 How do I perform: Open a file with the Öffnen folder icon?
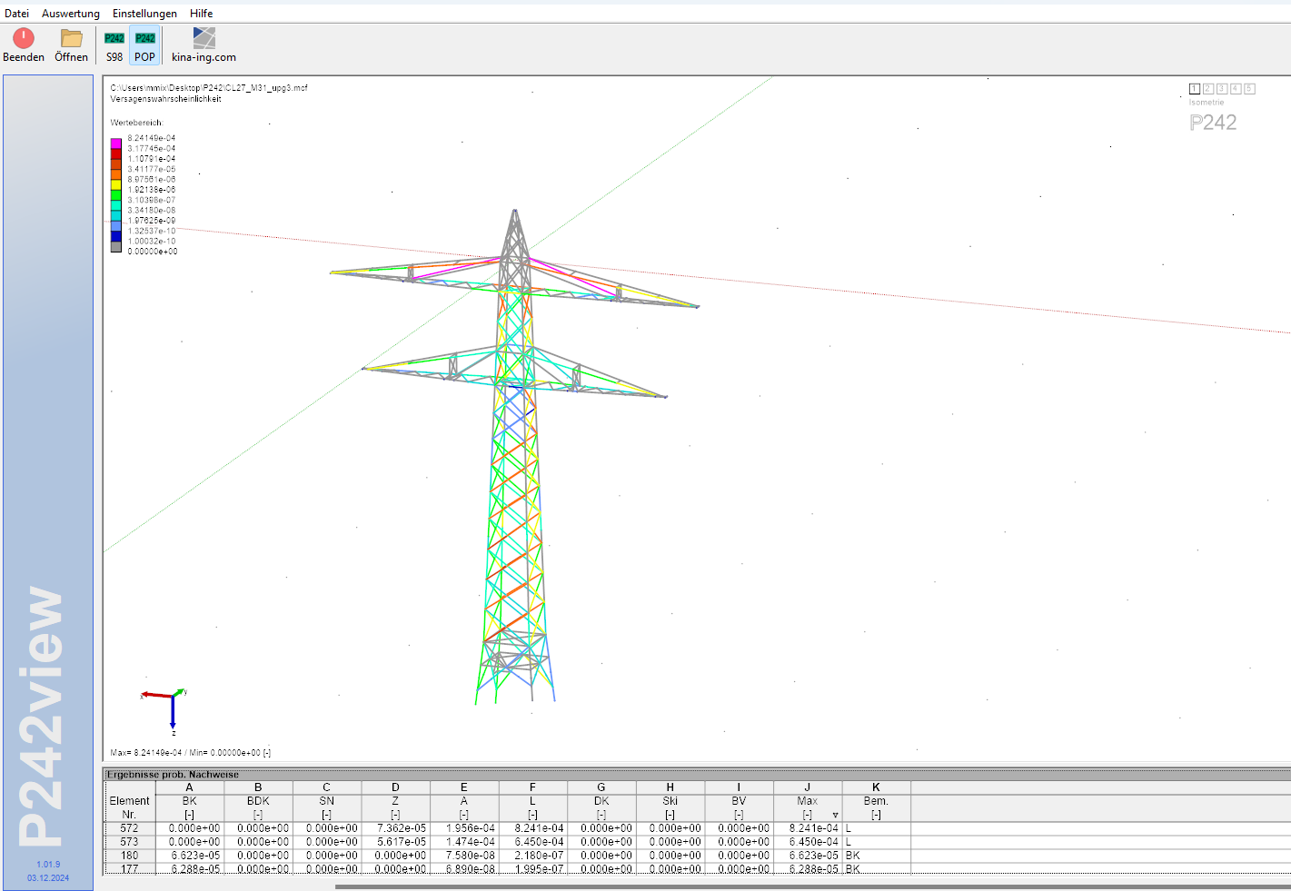[71, 38]
